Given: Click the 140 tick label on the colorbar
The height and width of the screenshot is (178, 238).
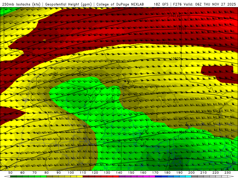Looking at the screenshot, I should coord(119,173).
